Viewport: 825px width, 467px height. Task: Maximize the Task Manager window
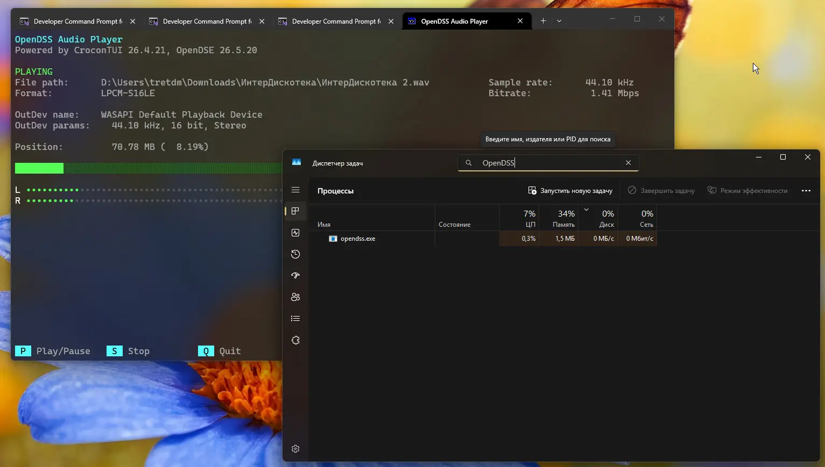[x=783, y=157]
